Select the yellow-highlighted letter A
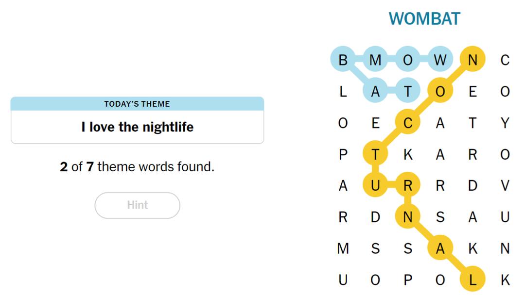The width and height of the screenshot is (525, 295). click(440, 248)
